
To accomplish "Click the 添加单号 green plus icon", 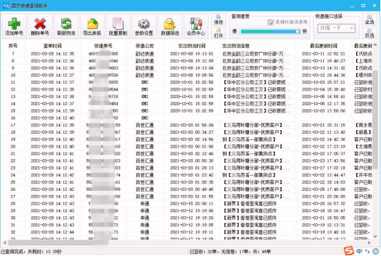I will (14, 26).
